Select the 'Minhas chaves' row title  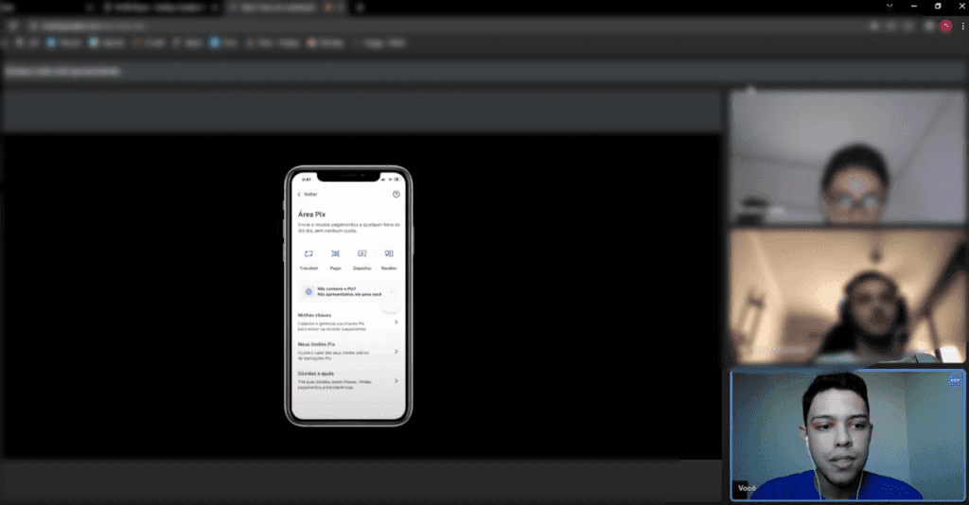point(314,315)
